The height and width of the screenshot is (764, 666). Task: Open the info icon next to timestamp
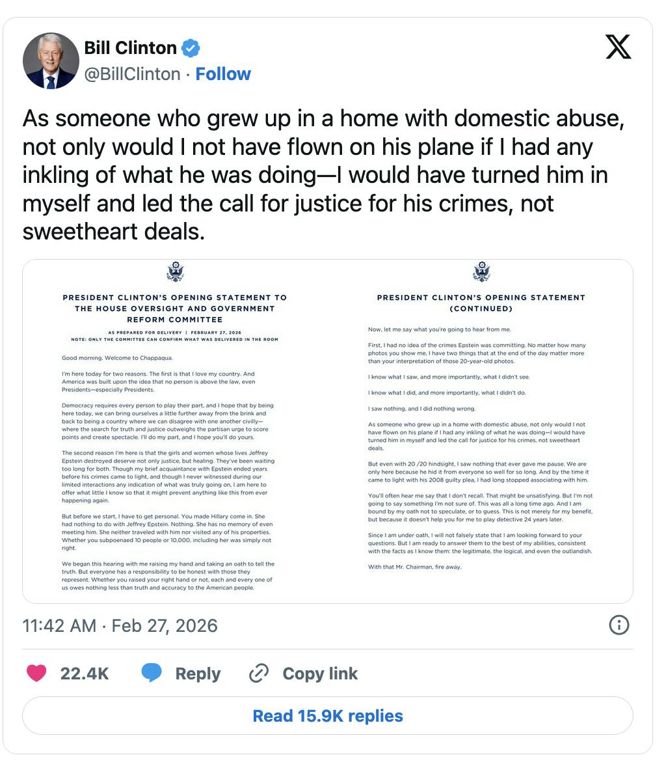click(619, 625)
